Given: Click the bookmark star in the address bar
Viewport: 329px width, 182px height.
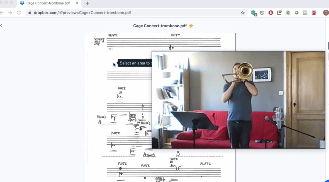Looking at the screenshot, I should [243, 13].
